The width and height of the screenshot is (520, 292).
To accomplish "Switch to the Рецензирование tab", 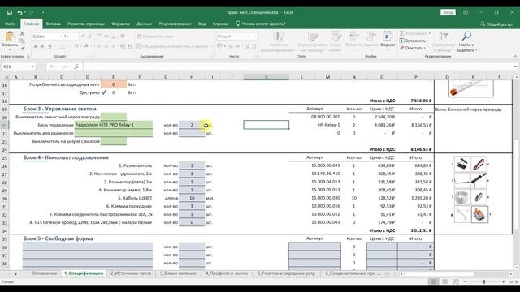I will (175, 24).
